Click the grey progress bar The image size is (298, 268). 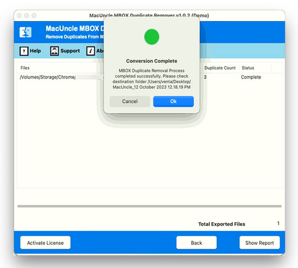149,206
